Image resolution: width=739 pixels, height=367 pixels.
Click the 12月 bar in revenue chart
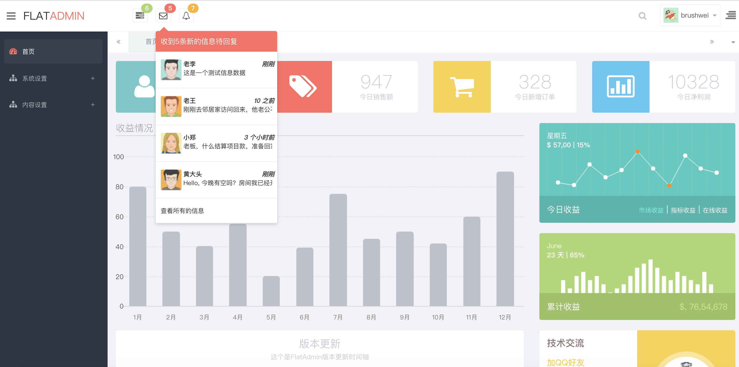[505, 239]
